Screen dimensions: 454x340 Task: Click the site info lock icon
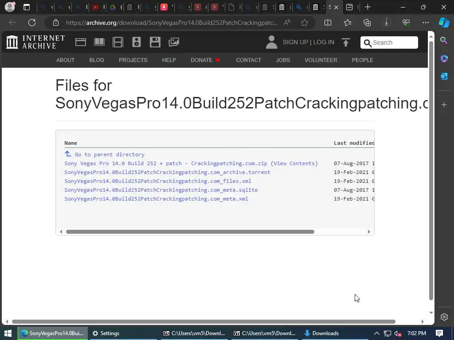point(56,23)
